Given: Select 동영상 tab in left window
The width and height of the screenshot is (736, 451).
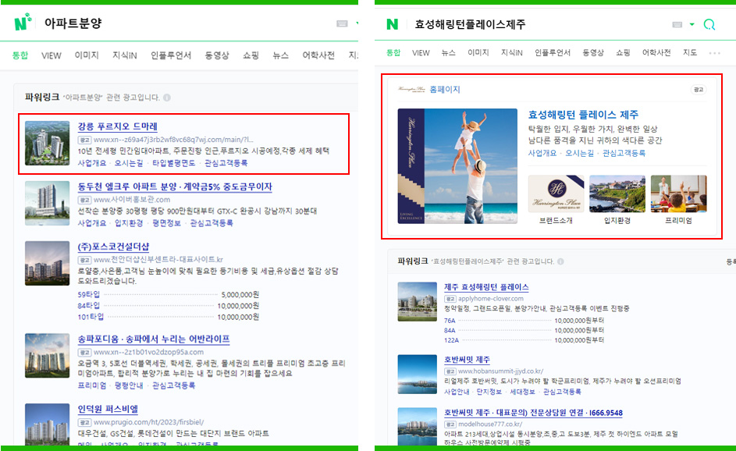Looking at the screenshot, I should [217, 55].
